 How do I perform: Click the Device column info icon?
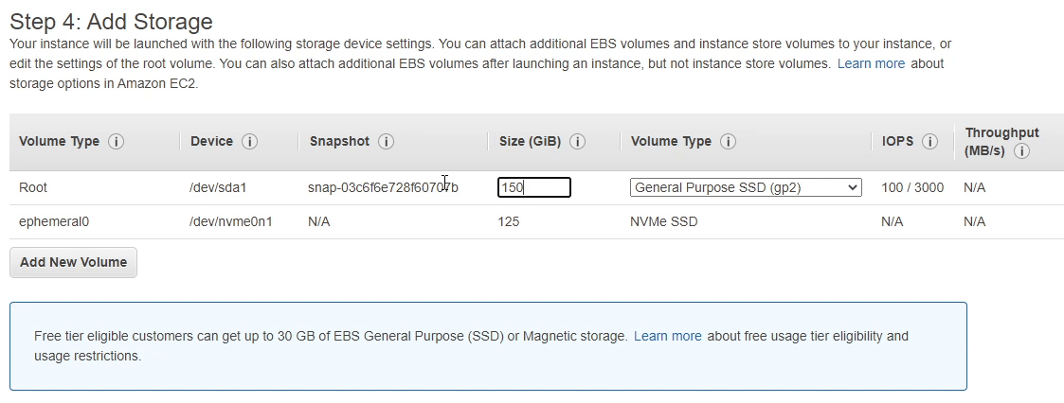(x=249, y=142)
